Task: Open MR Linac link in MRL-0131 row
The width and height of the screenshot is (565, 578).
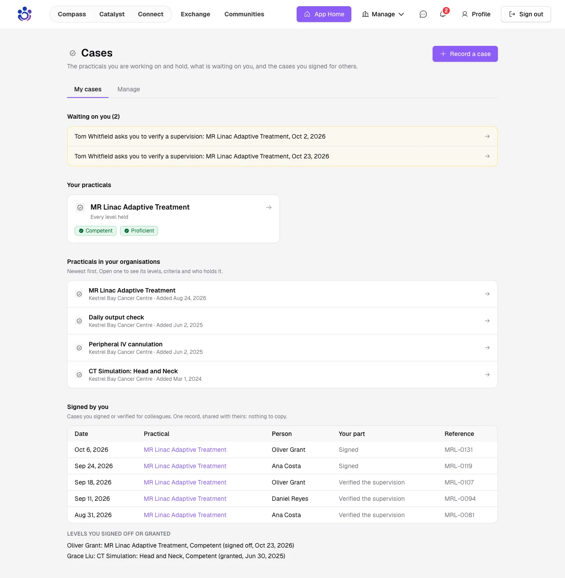Action: [x=185, y=450]
